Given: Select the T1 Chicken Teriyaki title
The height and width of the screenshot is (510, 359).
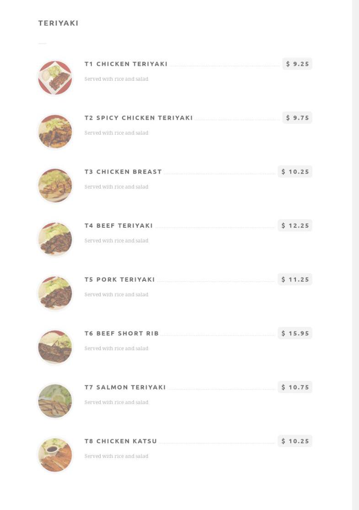Looking at the screenshot, I should [126, 64].
